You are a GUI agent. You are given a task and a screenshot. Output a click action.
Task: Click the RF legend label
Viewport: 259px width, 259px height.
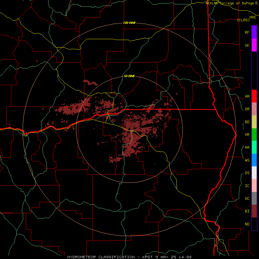coord(247,33)
